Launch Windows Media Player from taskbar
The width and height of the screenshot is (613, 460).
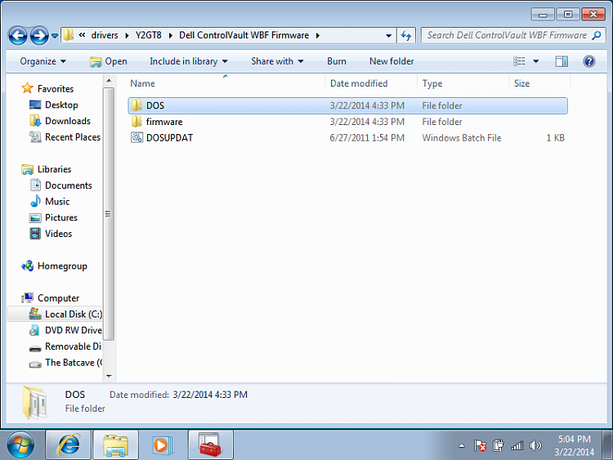point(163,445)
